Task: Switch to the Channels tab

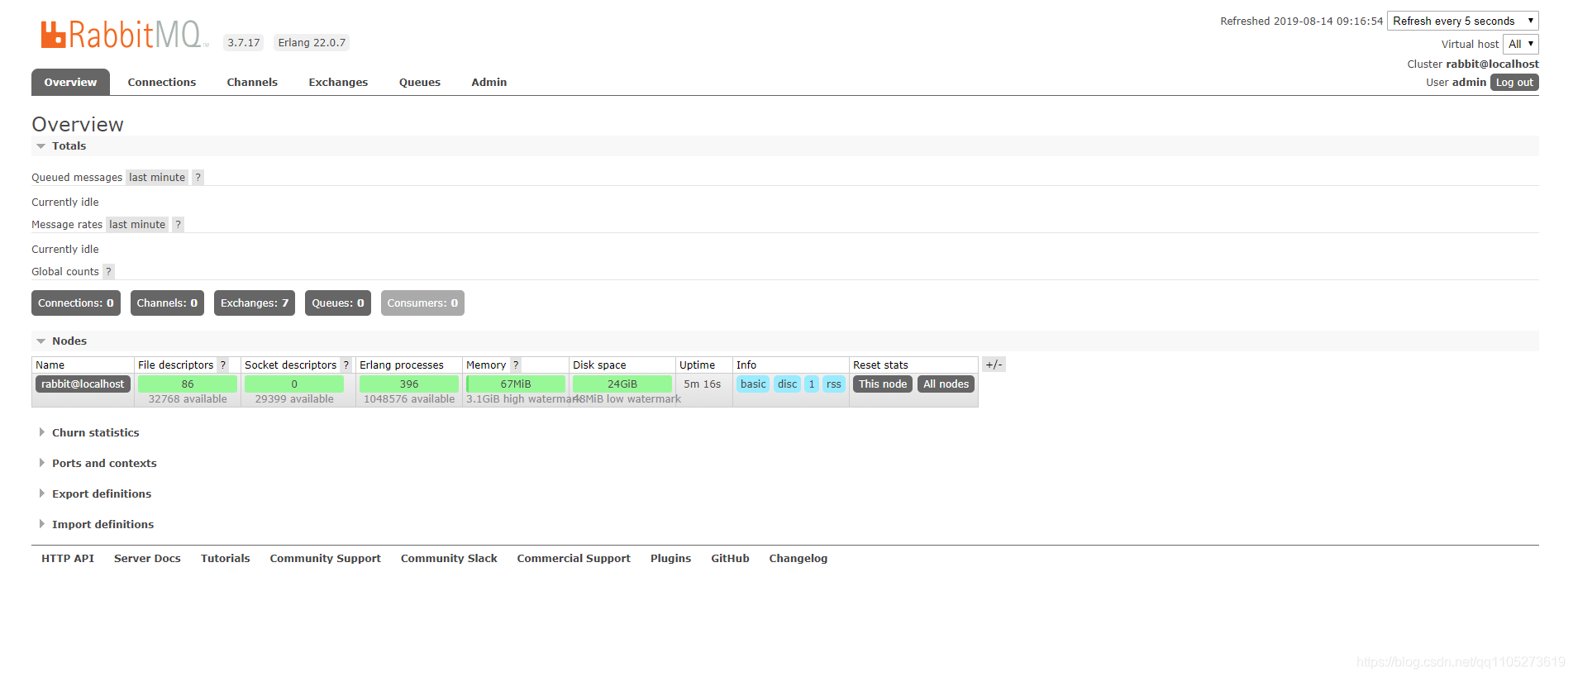Action: [x=252, y=82]
